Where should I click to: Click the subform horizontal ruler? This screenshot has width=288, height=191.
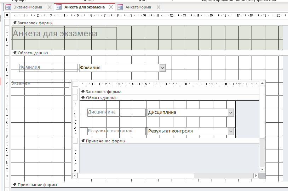169,84
